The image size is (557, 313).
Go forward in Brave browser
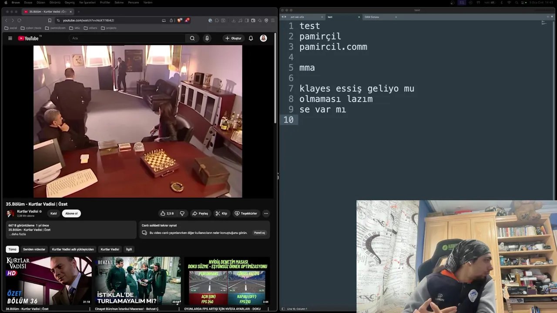click(x=12, y=20)
